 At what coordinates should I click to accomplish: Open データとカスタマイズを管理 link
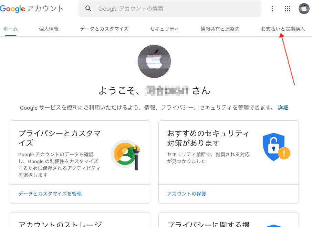pyautogui.click(x=50, y=194)
